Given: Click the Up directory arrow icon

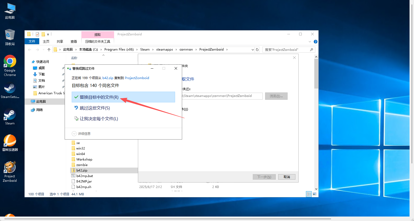Looking at the screenshot, I should (49, 50).
